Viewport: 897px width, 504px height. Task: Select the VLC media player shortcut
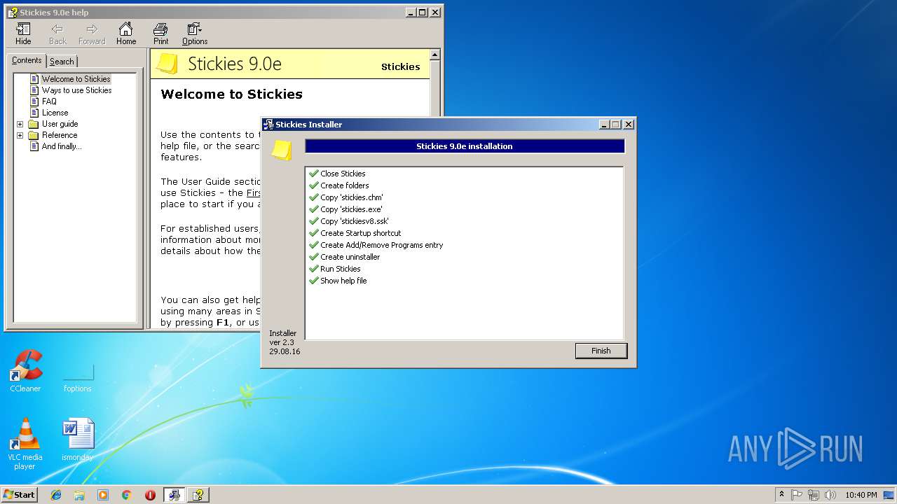coord(25,444)
